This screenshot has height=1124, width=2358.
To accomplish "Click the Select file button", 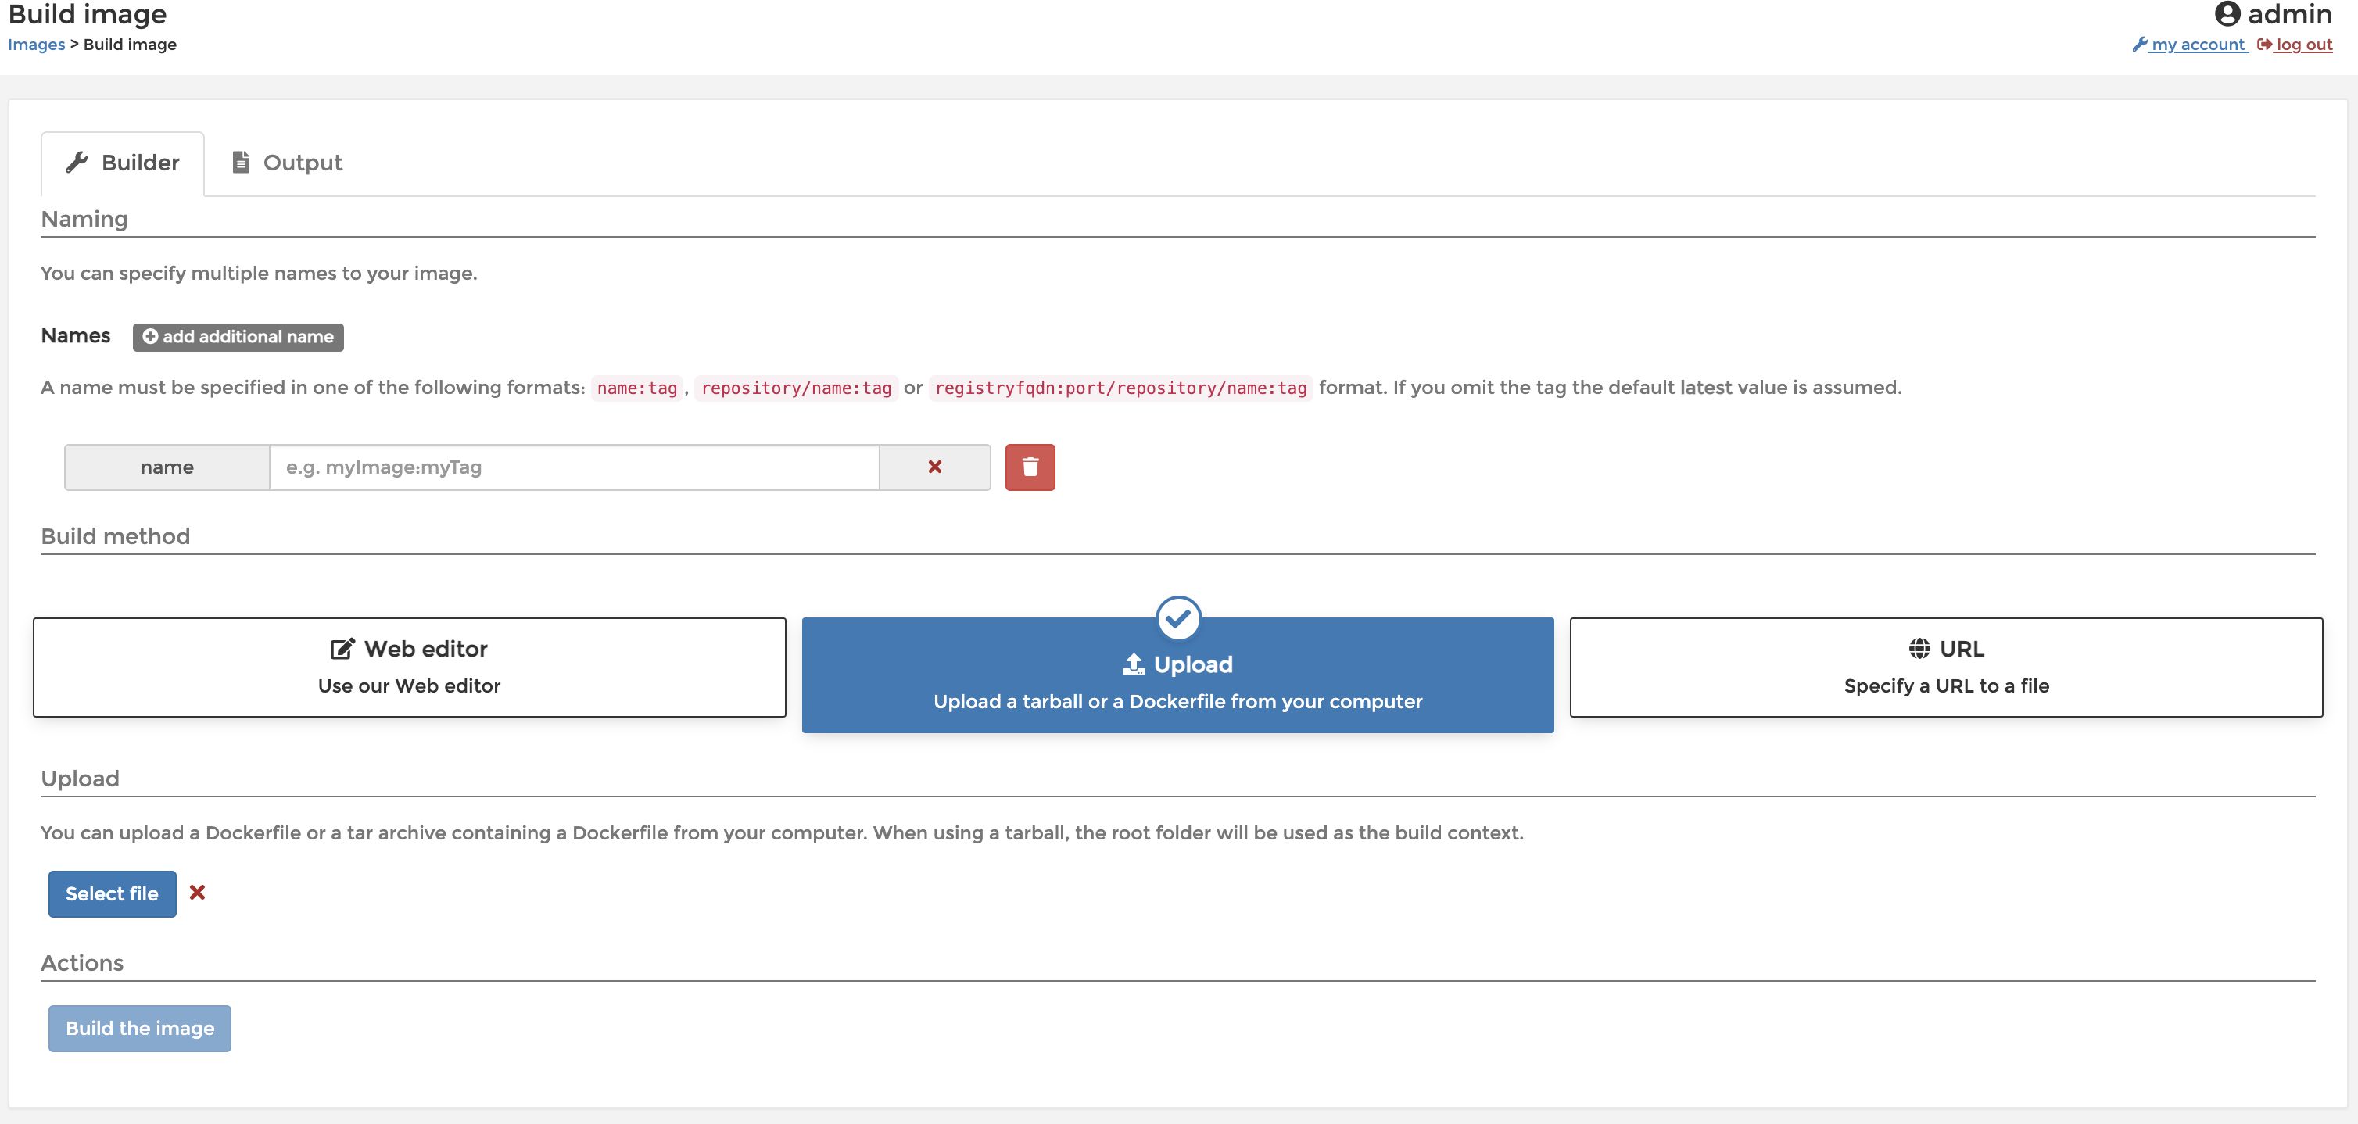I will (x=112, y=893).
